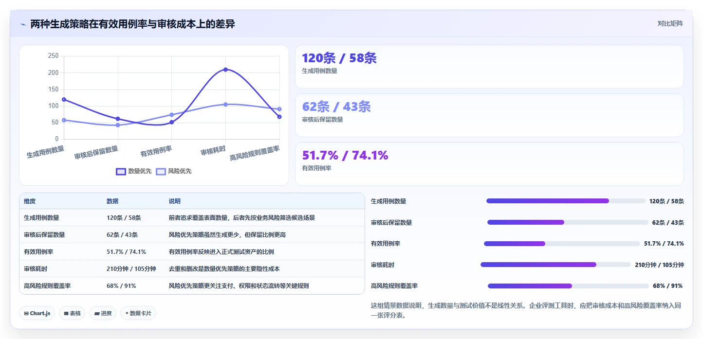703x339 pixels.
Task: Click the 审核耗时 progress bar
Action: tap(555, 265)
